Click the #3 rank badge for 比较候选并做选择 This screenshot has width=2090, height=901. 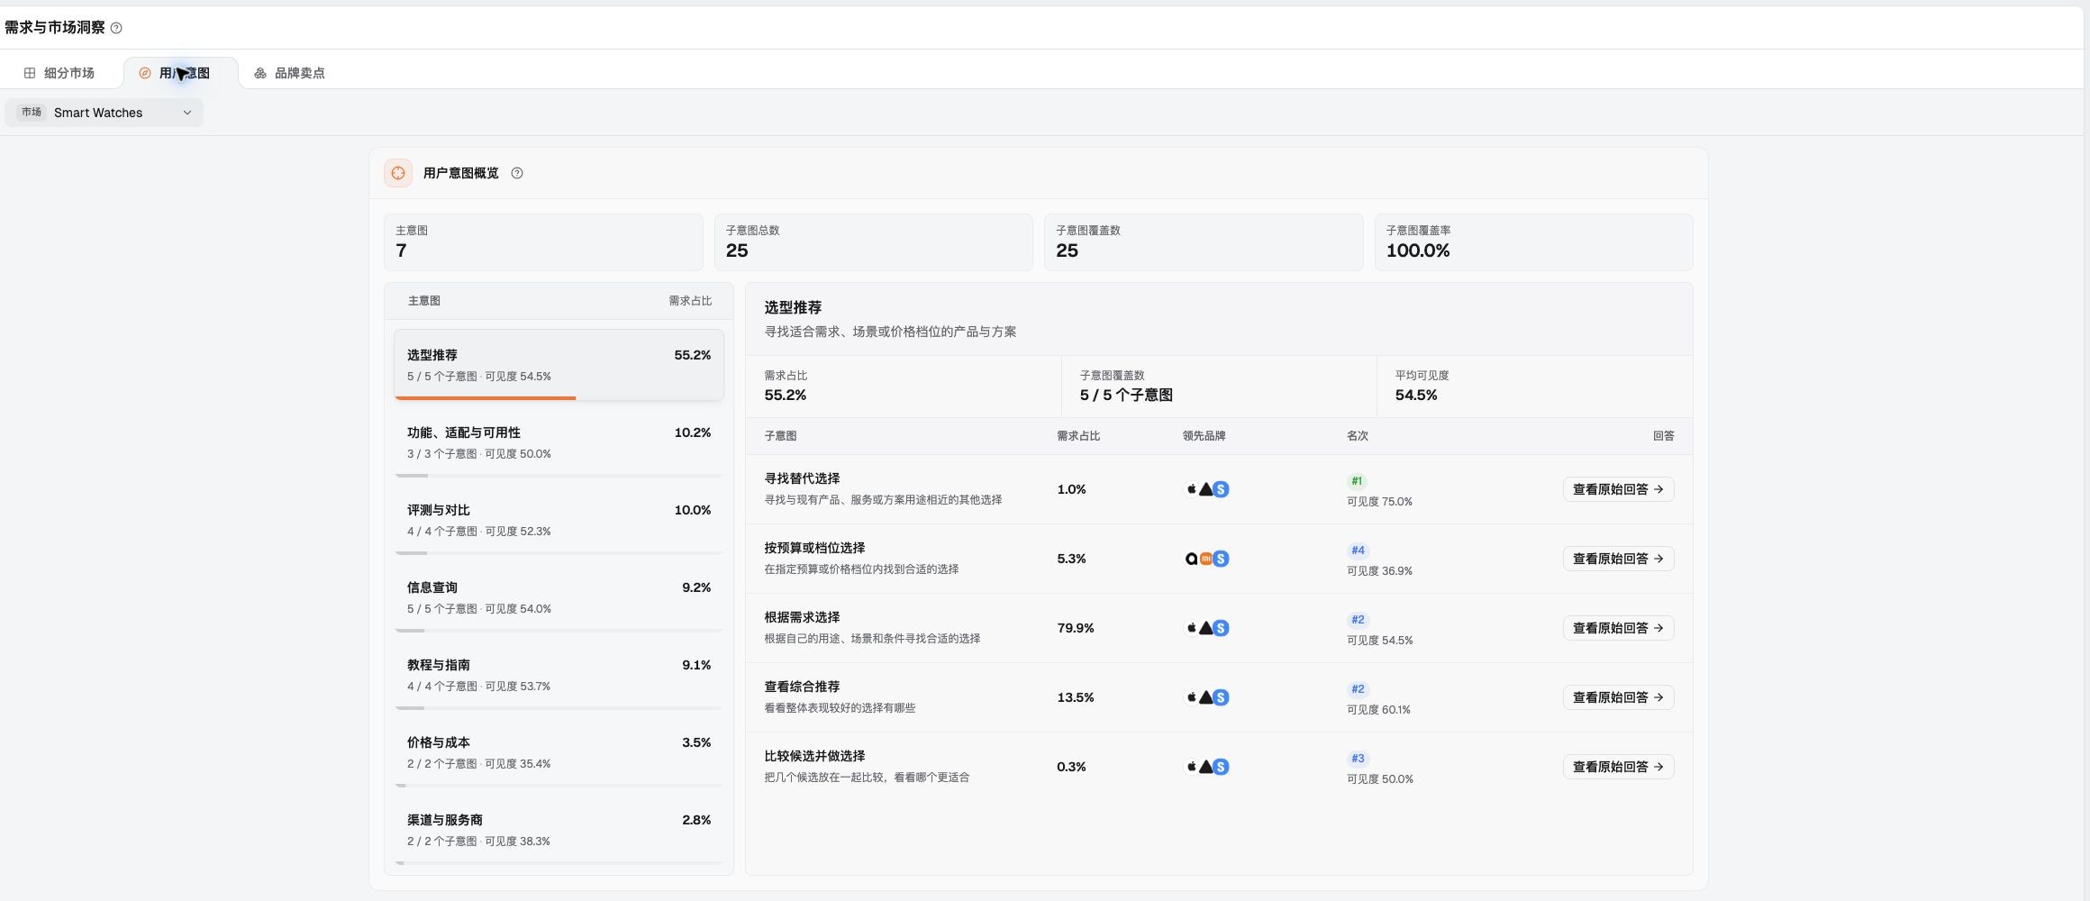pos(1358,759)
